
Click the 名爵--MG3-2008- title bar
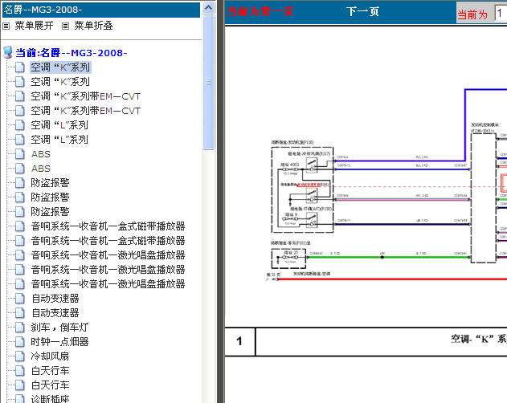101,10
